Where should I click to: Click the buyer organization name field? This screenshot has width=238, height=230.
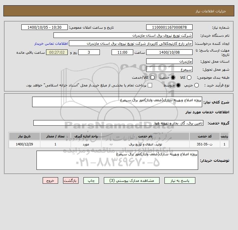123,35
